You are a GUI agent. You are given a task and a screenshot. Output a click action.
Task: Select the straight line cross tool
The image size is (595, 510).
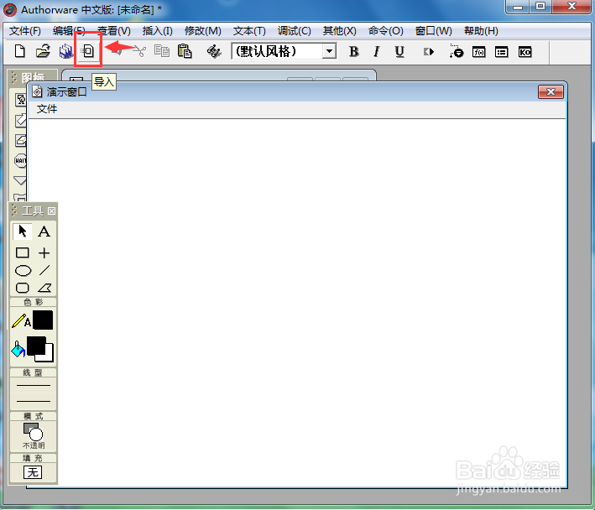(x=44, y=252)
